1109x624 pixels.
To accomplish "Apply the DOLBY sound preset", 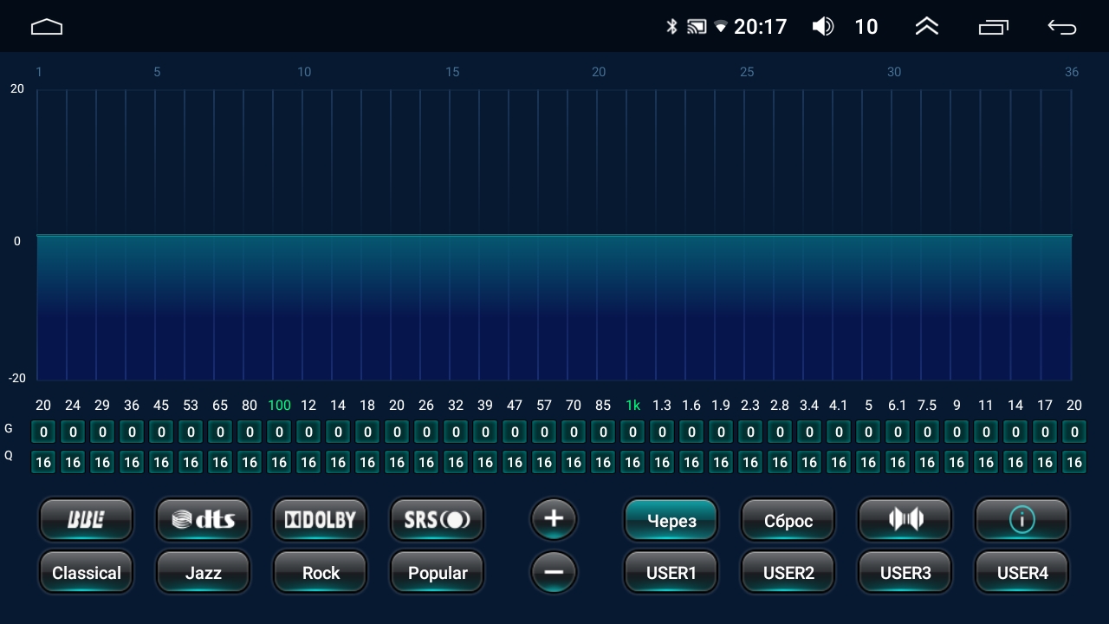I will coord(321,519).
